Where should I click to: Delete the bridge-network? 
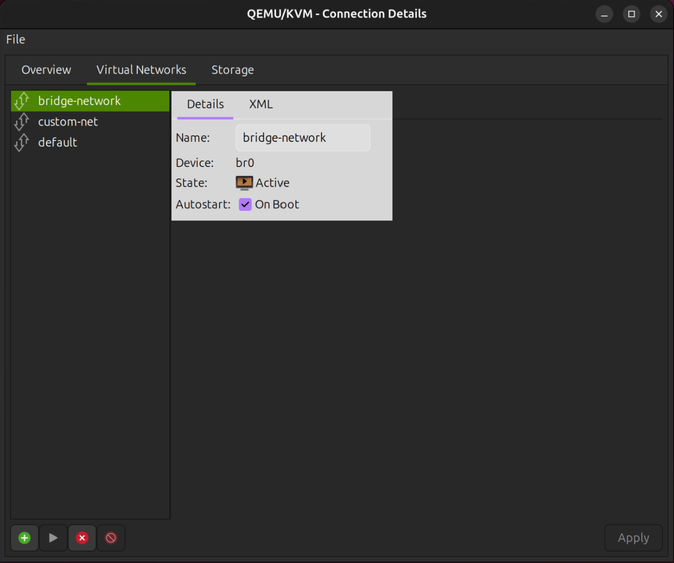pyautogui.click(x=82, y=538)
